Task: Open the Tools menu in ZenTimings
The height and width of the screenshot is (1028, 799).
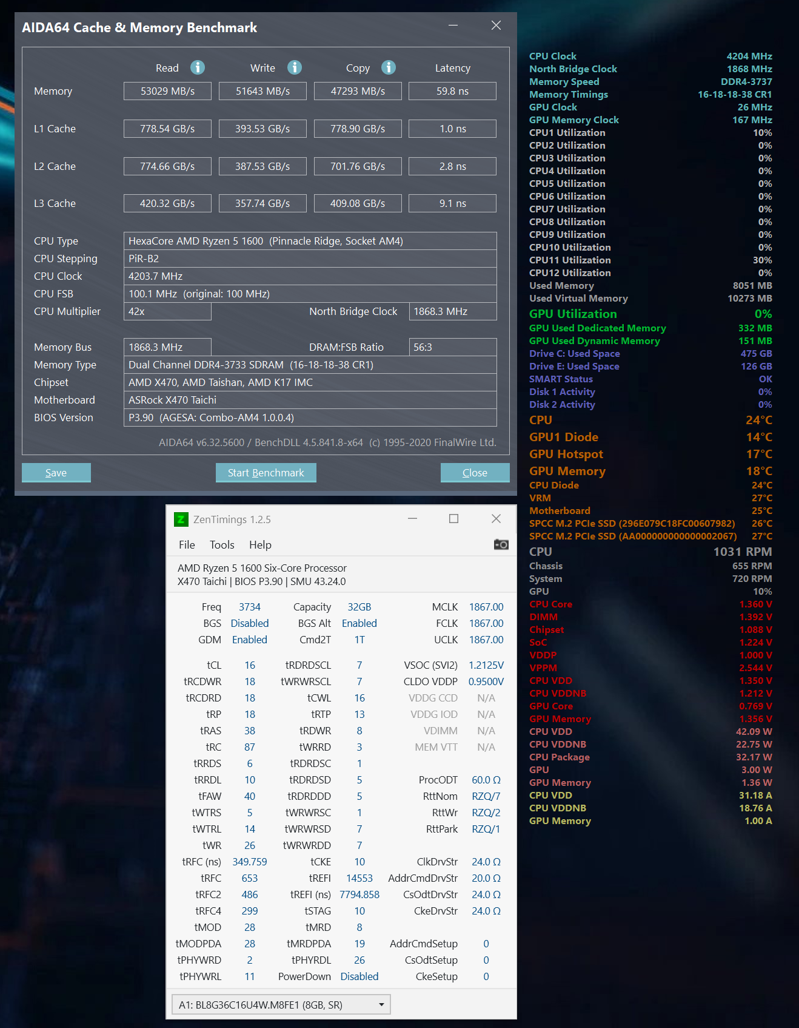Action: click(222, 545)
